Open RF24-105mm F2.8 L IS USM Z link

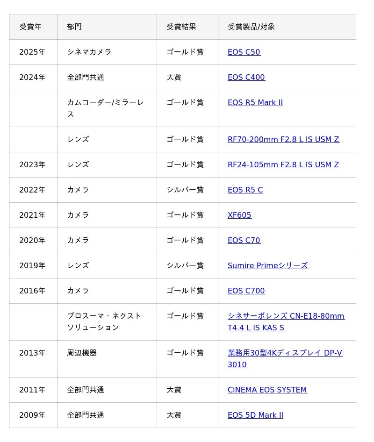click(x=283, y=164)
